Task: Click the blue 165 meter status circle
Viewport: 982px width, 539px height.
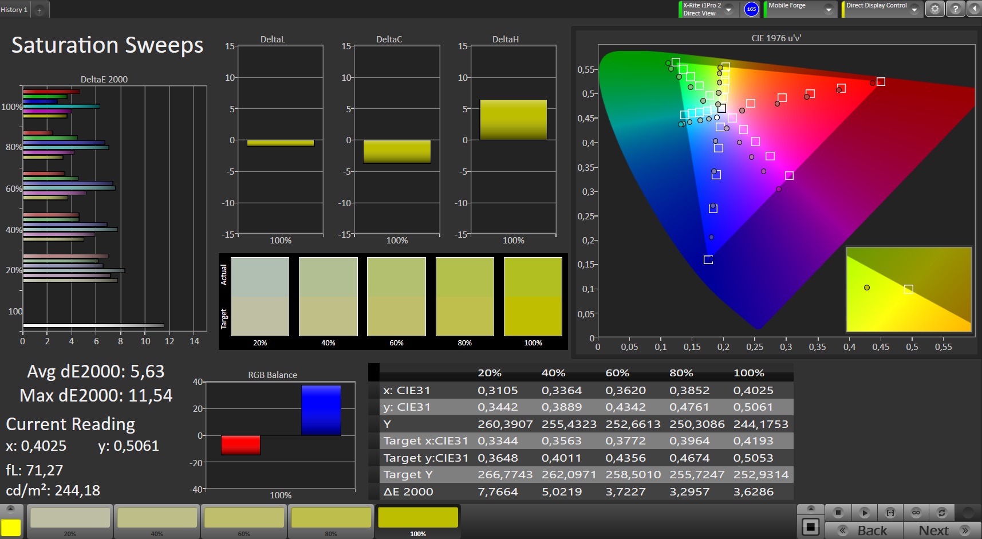Action: 751,9
